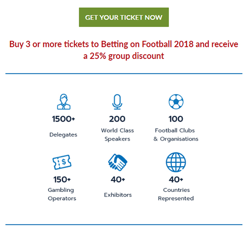Select the World Class Speakers label
247x236 pixels.
117,134
